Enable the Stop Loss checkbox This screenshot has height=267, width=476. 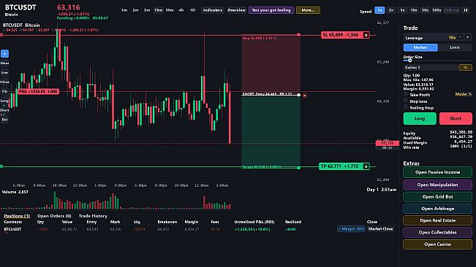pos(406,101)
